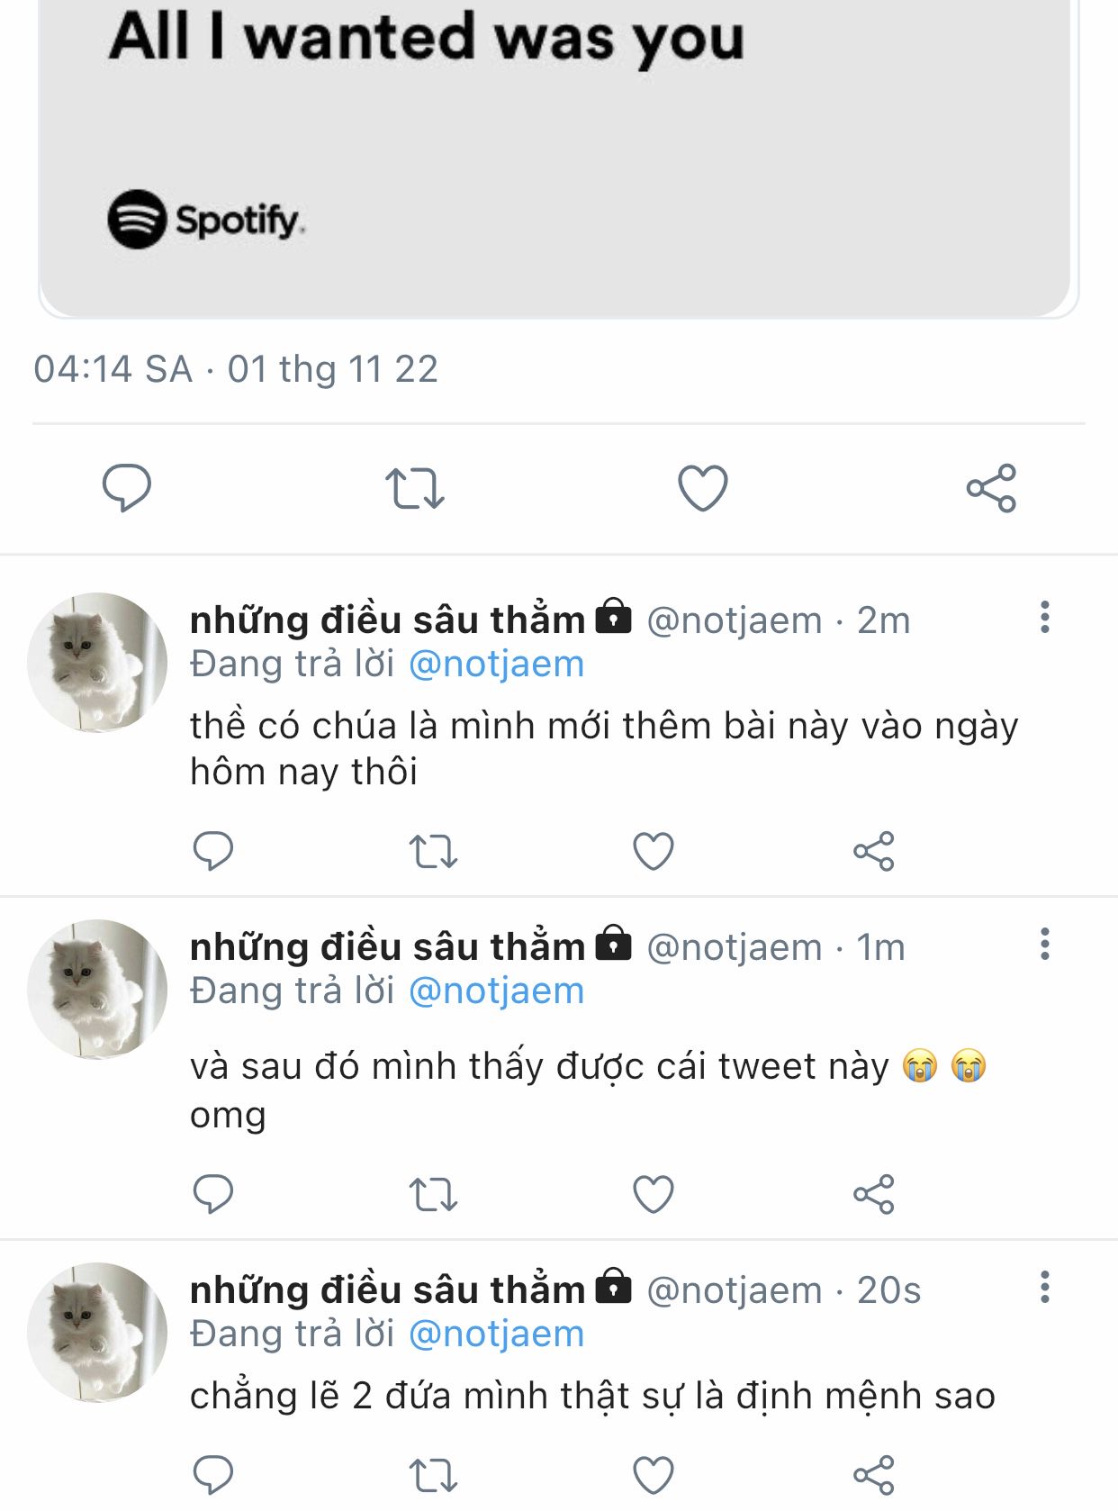Reply to the 2m-old reply tweet

213,851
